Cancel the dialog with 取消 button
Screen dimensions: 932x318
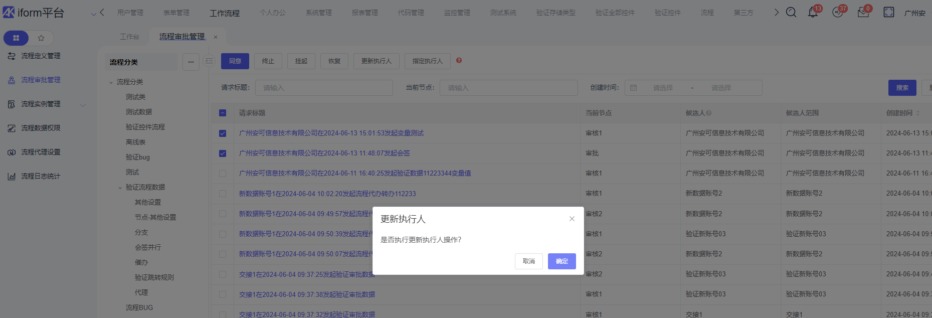tap(528, 261)
